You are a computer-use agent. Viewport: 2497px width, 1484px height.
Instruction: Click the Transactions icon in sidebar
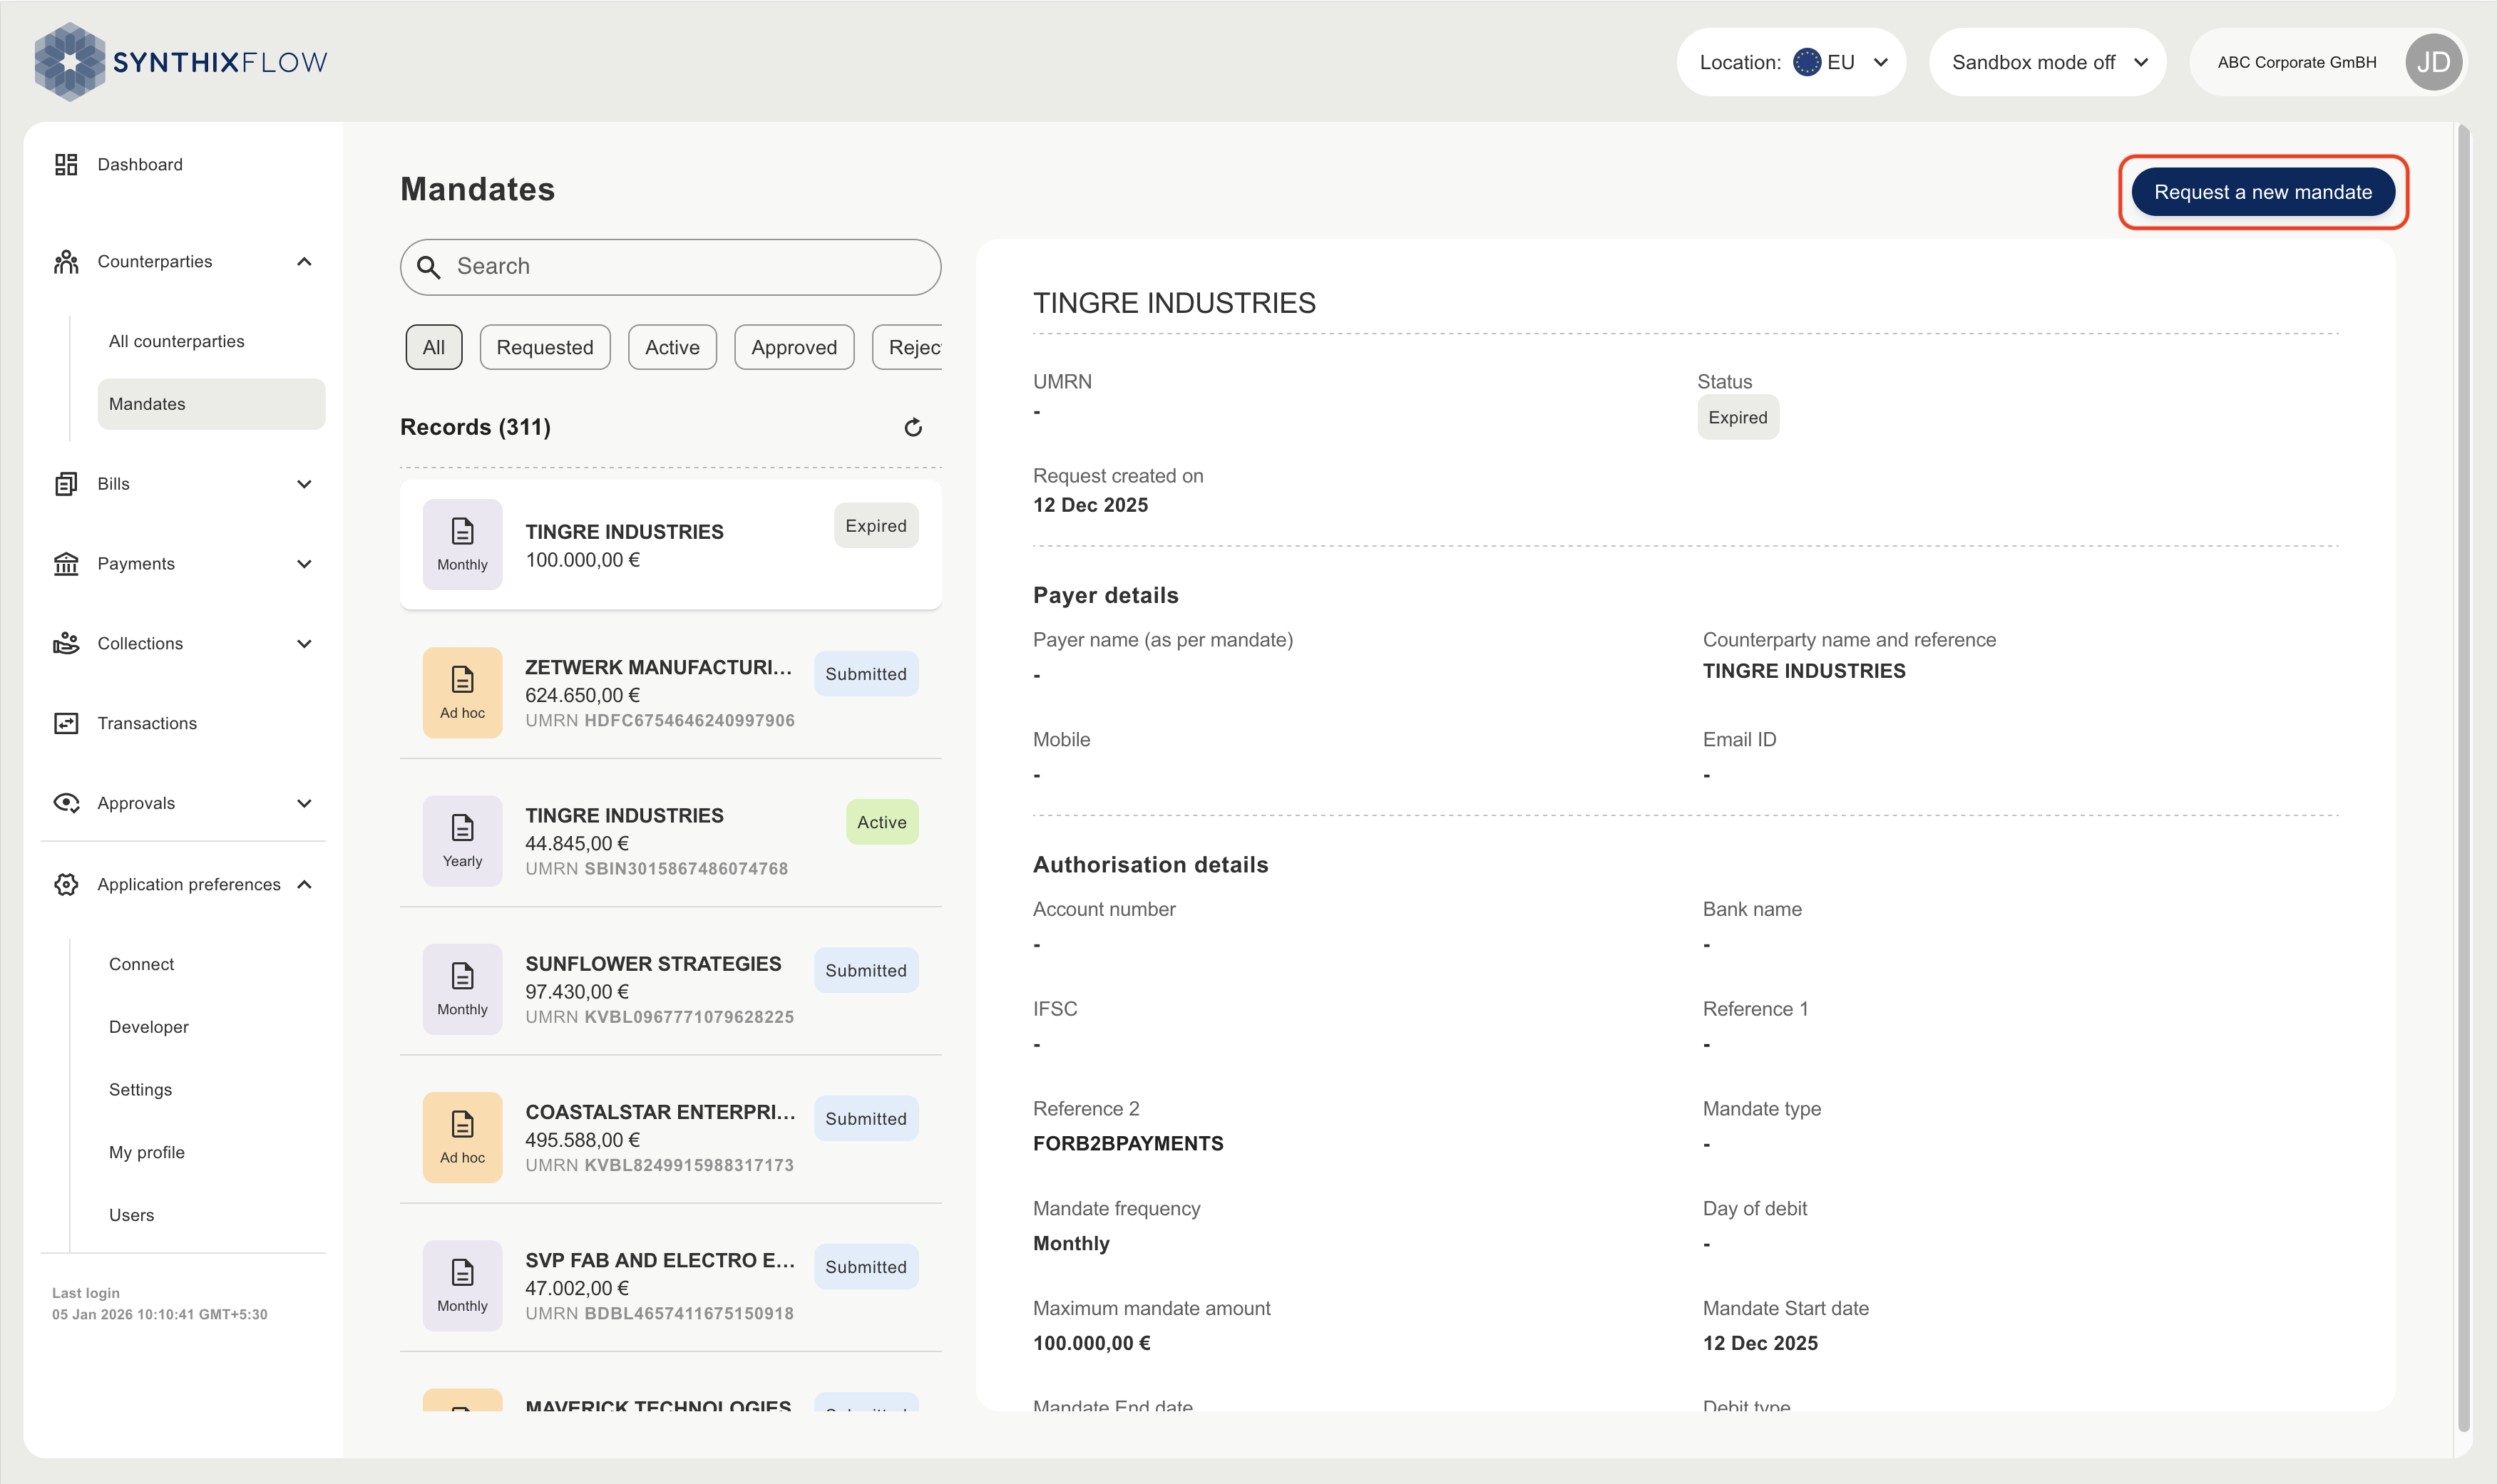click(66, 723)
